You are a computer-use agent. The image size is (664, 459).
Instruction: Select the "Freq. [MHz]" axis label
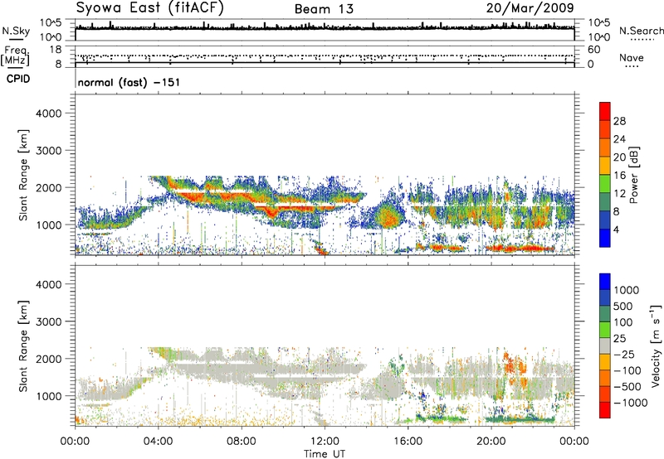click(x=16, y=56)
